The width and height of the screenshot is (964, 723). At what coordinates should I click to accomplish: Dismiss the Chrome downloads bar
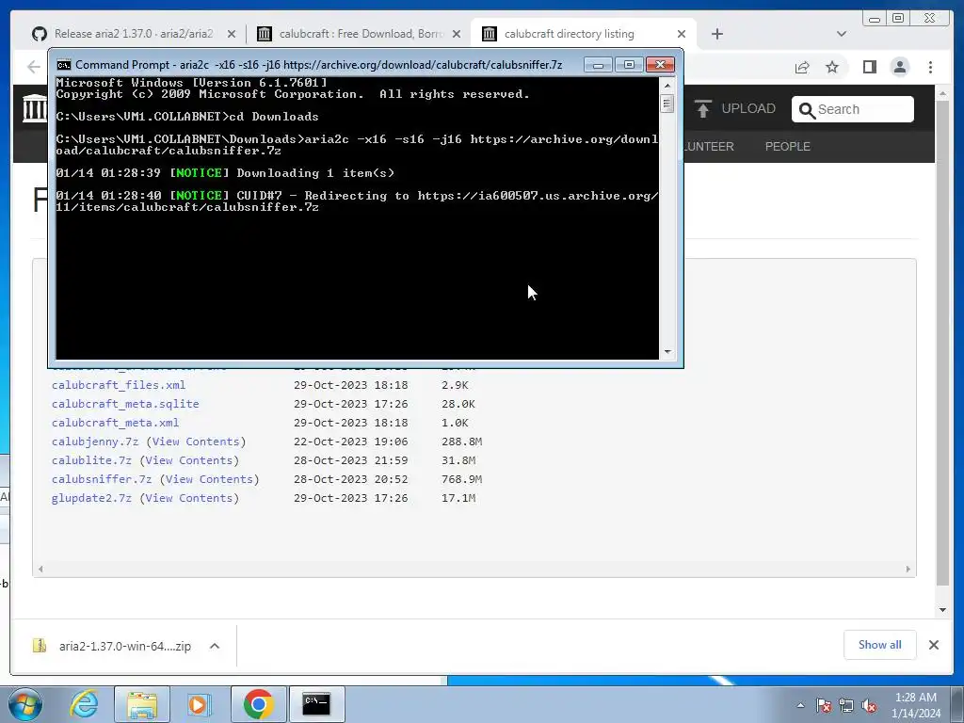click(x=933, y=645)
